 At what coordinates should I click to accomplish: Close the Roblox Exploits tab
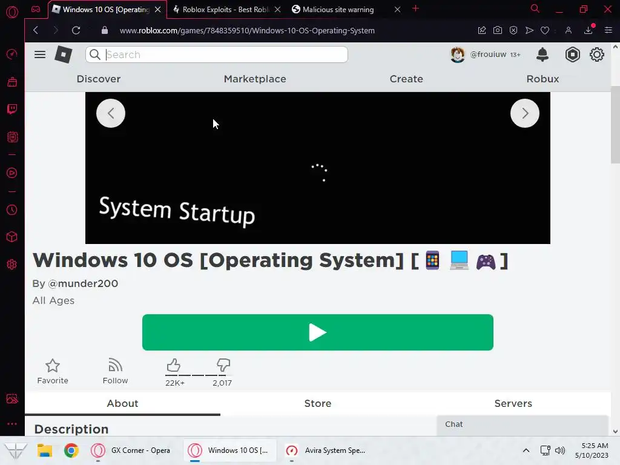(x=277, y=9)
